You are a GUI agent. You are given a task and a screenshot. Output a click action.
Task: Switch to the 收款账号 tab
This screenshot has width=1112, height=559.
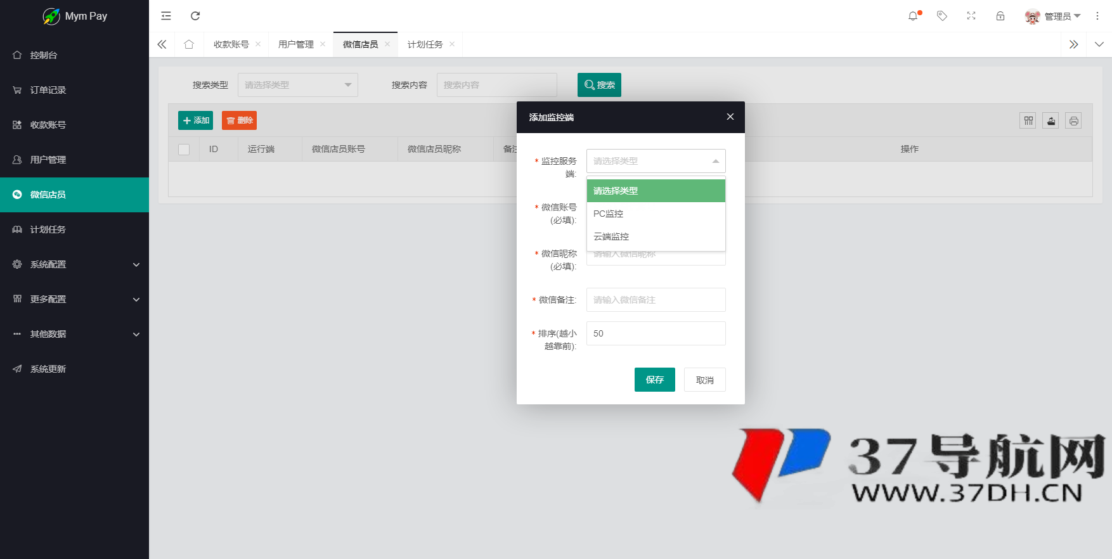[231, 44]
